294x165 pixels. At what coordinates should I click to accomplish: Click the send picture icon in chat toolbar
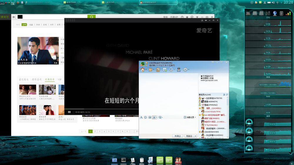tap(150, 117)
